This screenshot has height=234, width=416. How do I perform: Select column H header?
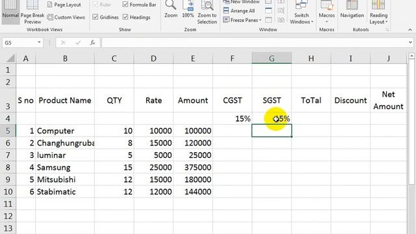311,58
